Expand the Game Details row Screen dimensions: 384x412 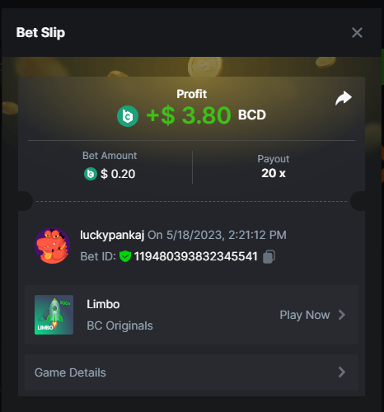[x=191, y=372]
